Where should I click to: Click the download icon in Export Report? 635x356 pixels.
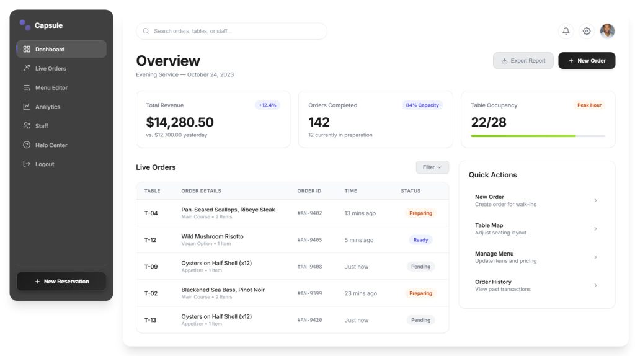pyautogui.click(x=504, y=61)
